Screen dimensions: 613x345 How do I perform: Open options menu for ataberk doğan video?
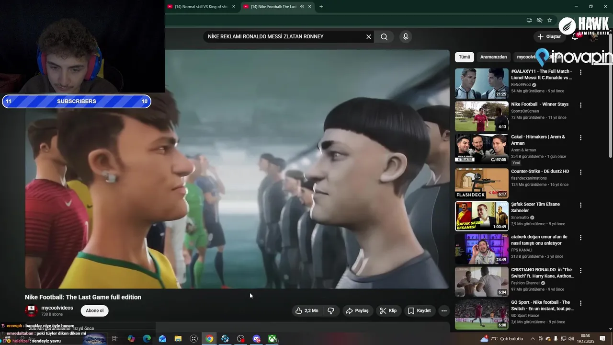pyautogui.click(x=580, y=238)
